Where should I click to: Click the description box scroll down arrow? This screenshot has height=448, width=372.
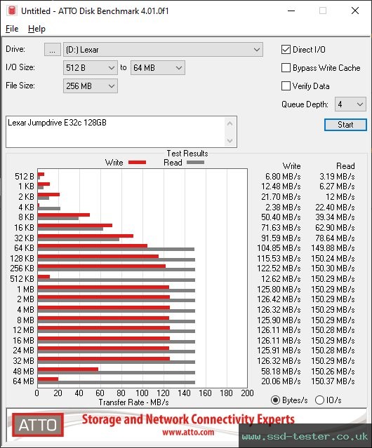[230, 141]
